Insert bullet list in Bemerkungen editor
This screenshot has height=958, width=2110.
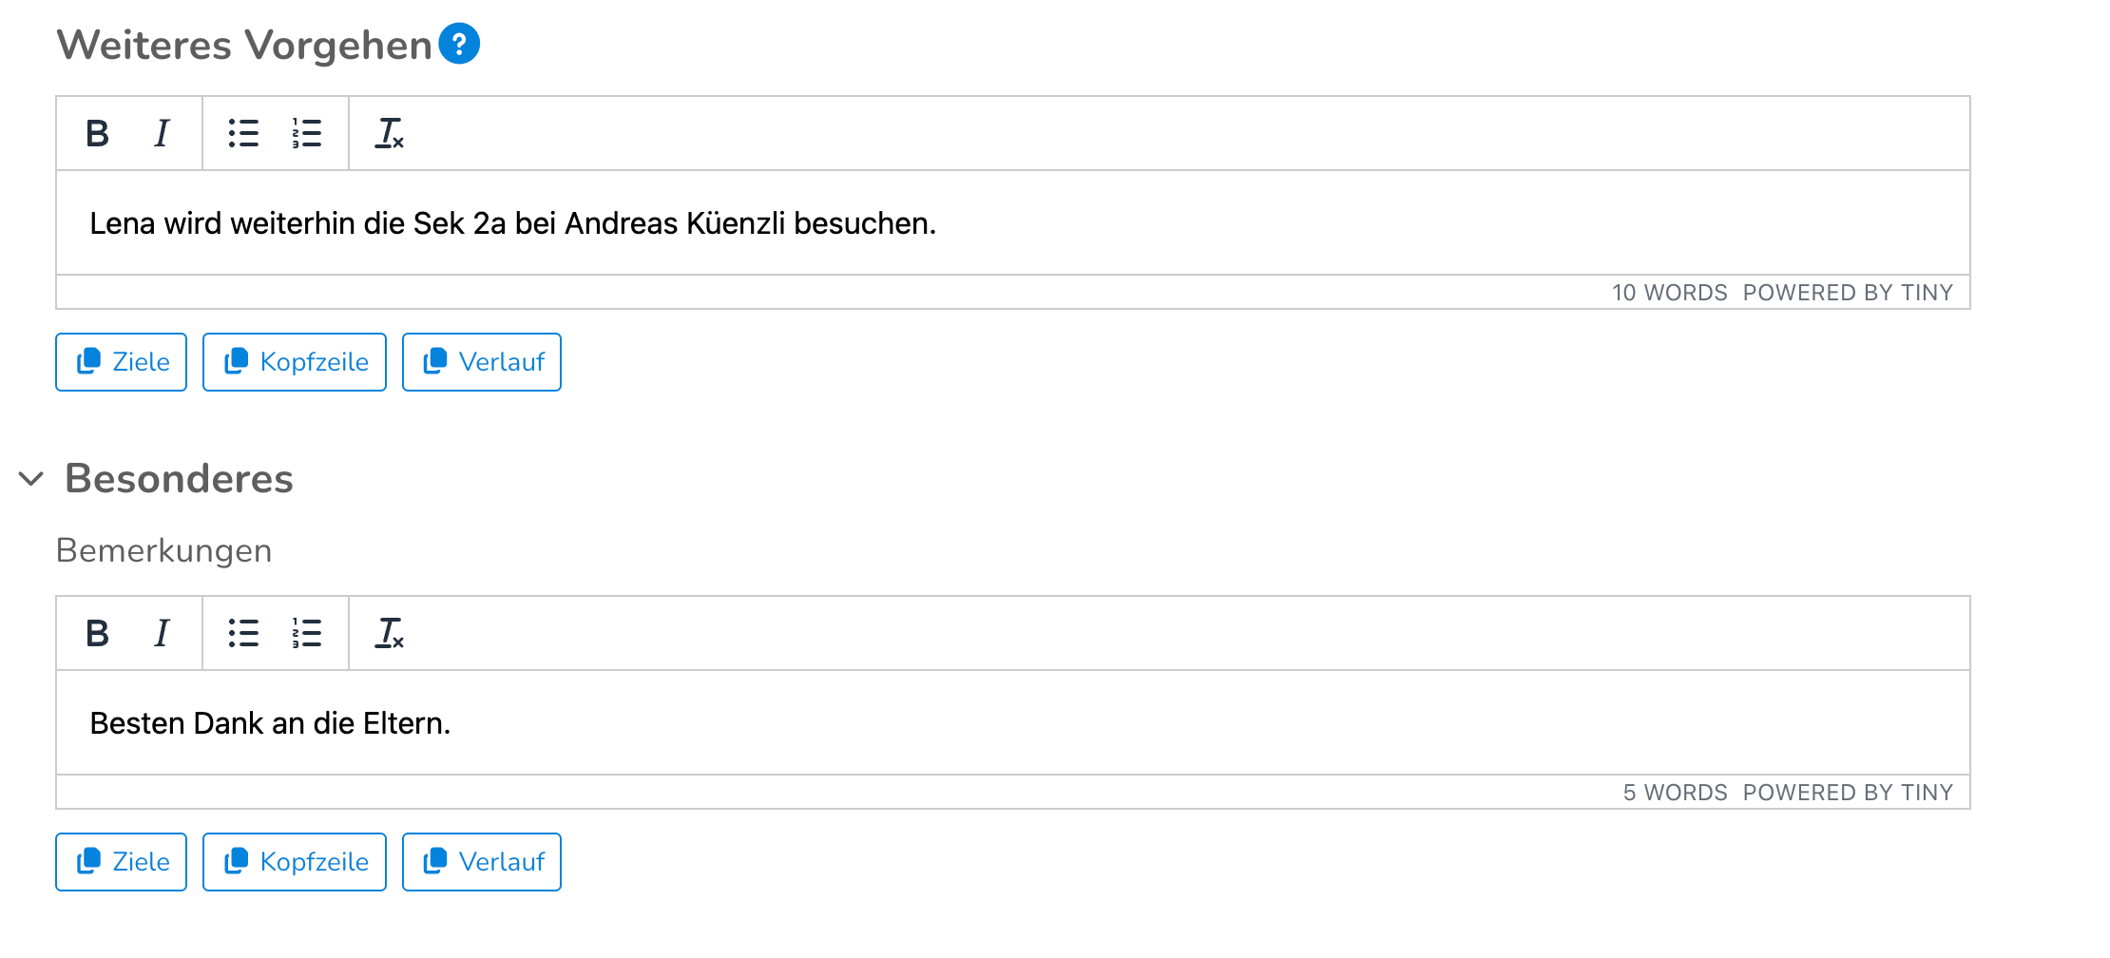[x=243, y=634]
